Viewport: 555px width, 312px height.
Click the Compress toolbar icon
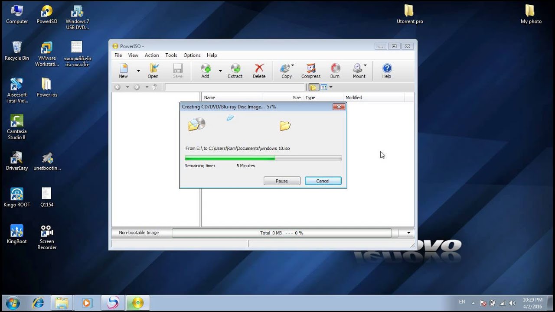tap(311, 71)
